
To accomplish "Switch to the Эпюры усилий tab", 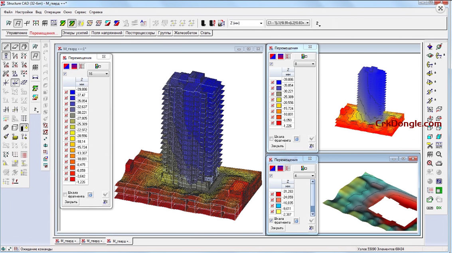I will (75, 33).
